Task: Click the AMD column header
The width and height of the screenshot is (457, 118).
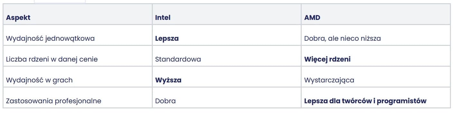Action: (x=376, y=18)
